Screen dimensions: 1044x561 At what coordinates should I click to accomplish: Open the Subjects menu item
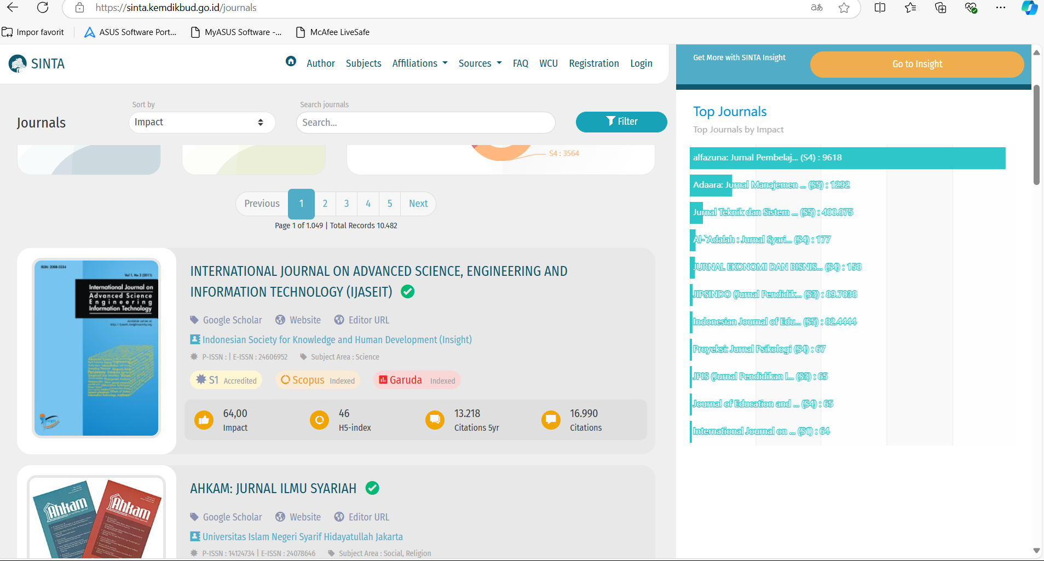click(x=364, y=63)
